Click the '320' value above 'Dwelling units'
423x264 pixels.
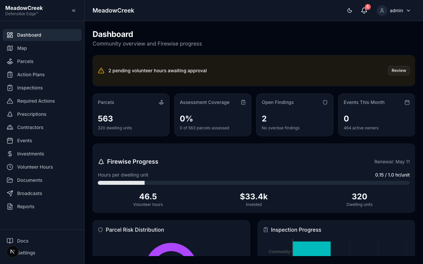pyautogui.click(x=360, y=196)
